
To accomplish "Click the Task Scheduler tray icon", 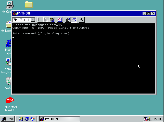I will pos(145,119).
